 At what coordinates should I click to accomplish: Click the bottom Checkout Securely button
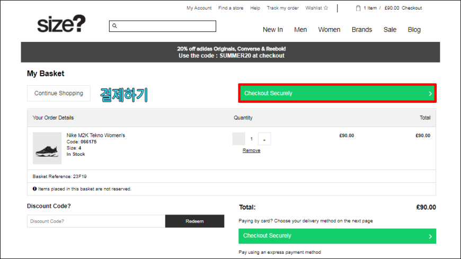337,236
